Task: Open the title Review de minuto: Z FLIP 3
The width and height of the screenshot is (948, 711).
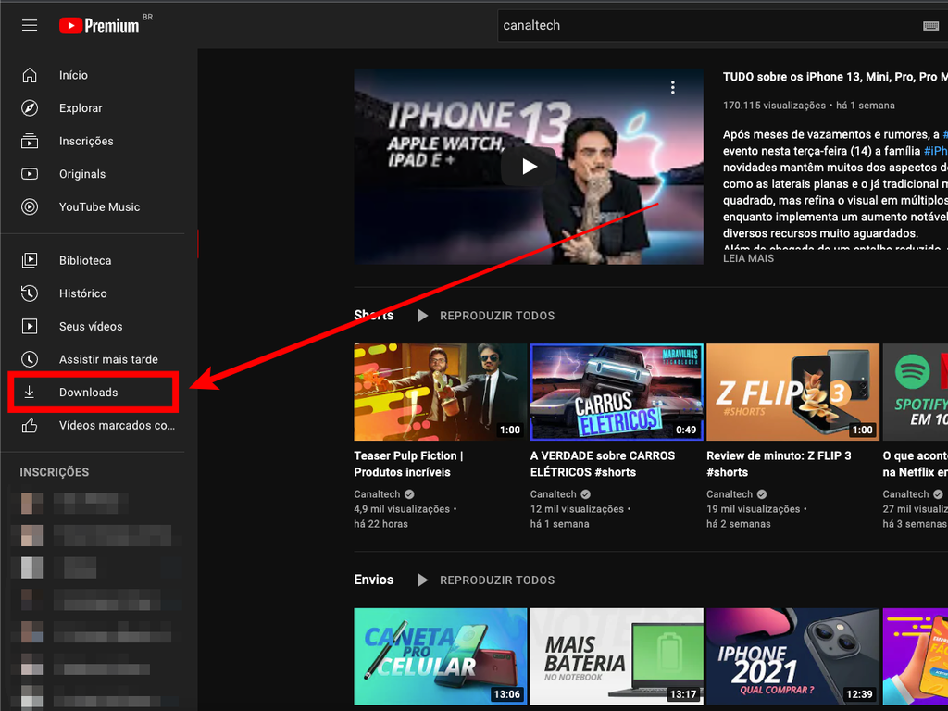Action: tap(779, 464)
